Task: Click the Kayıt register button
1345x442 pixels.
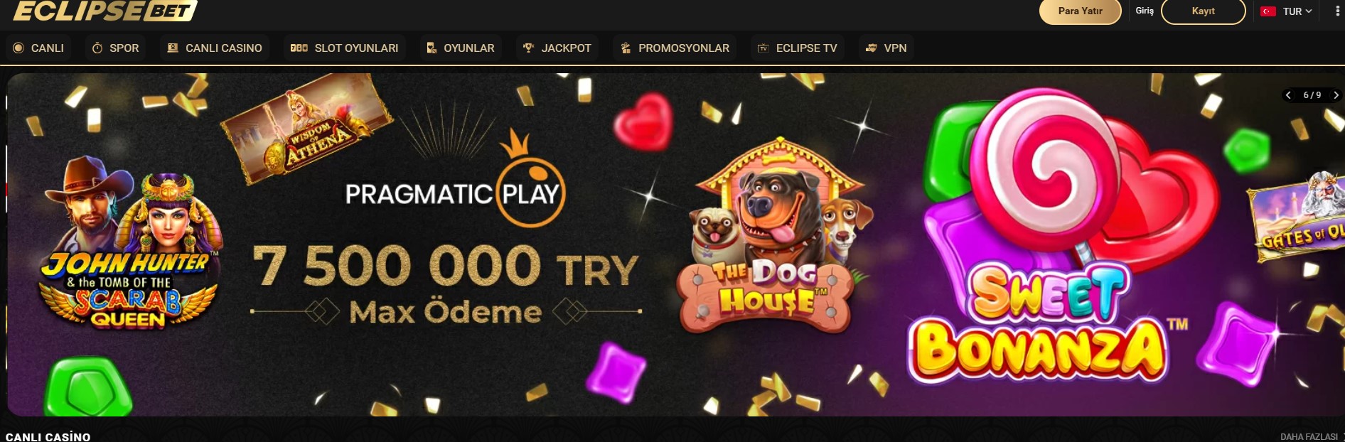Action: [1203, 11]
